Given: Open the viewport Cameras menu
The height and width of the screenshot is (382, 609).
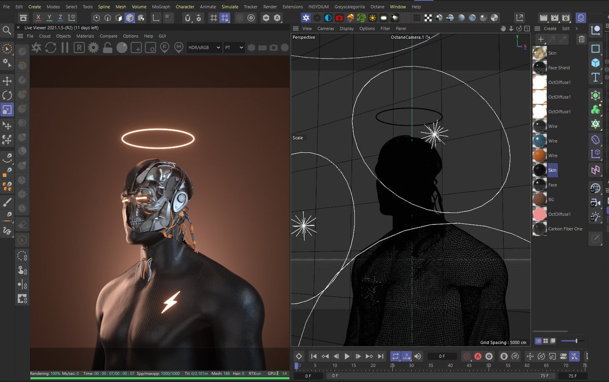Looking at the screenshot, I should (x=326, y=28).
